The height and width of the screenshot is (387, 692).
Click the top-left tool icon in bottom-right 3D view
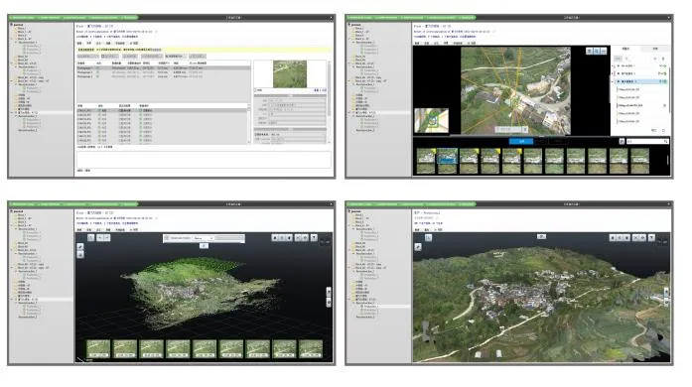tap(428, 237)
